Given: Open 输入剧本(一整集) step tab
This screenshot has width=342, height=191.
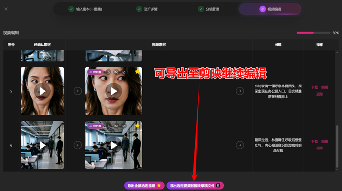Looking at the screenshot, I should point(85,9).
